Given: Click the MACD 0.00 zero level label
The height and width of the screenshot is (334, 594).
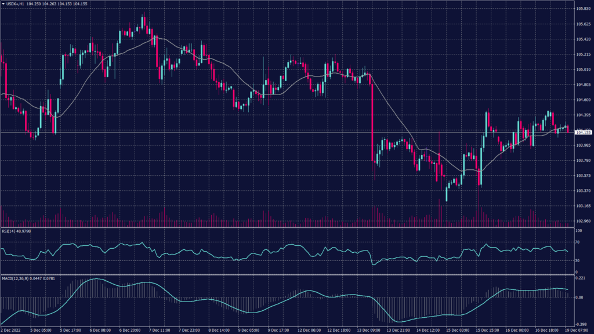Looking at the screenshot, I should pyautogui.click(x=579, y=297).
